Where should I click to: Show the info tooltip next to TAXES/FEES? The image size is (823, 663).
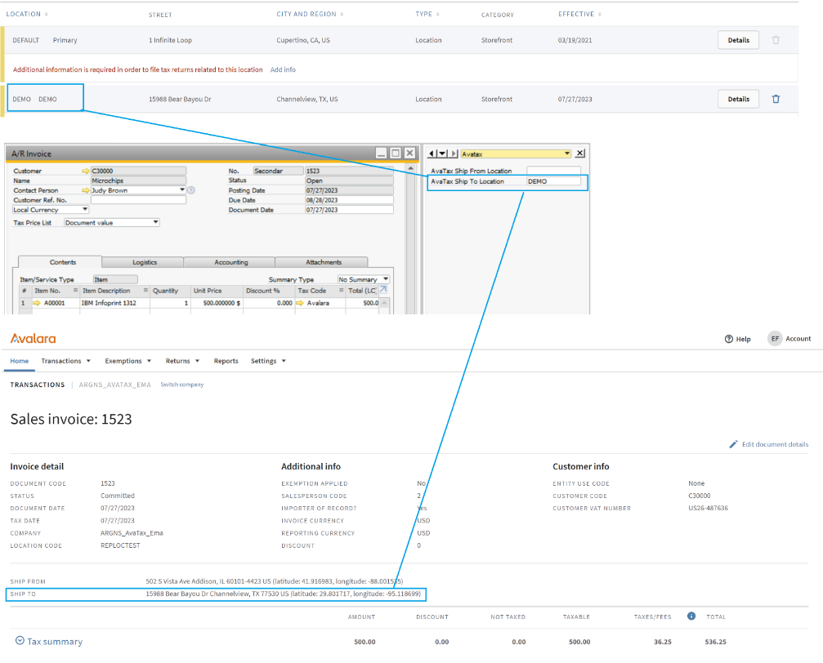(691, 616)
